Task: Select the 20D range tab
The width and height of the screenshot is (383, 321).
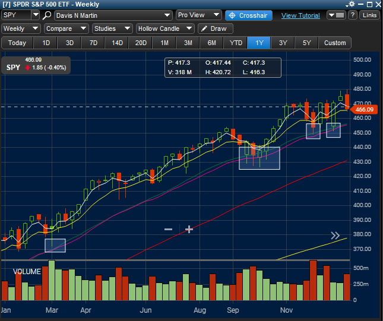Action: (x=141, y=43)
